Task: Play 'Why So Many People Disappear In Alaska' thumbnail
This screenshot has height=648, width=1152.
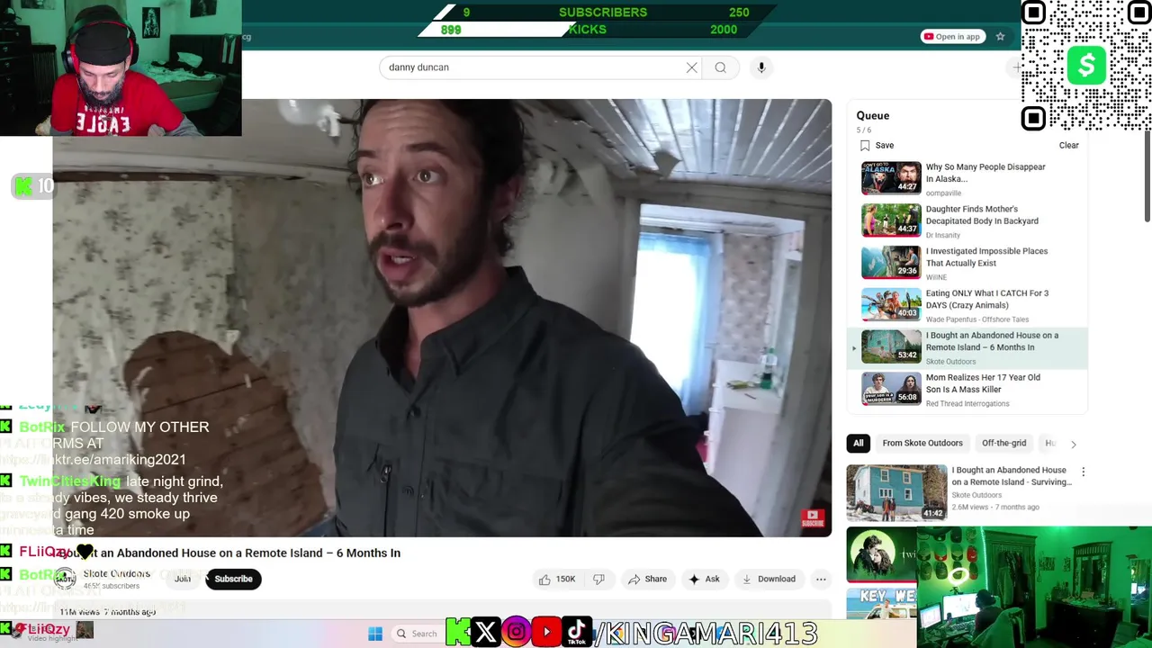Action: [x=891, y=178]
